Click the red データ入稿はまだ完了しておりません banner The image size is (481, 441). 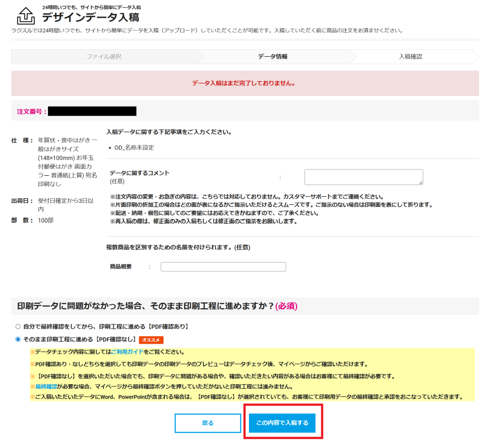(x=243, y=83)
